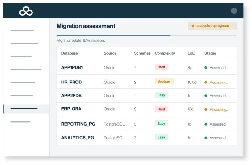Open the APP1PDB1 database row
The height and width of the screenshot is (165, 252).
tap(147, 66)
